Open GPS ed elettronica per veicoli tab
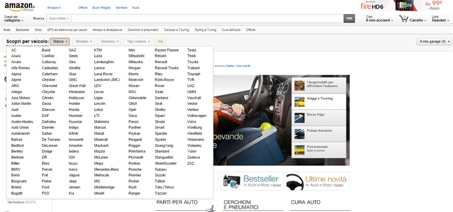The height and width of the screenshot is (212, 453). pyautogui.click(x=67, y=30)
